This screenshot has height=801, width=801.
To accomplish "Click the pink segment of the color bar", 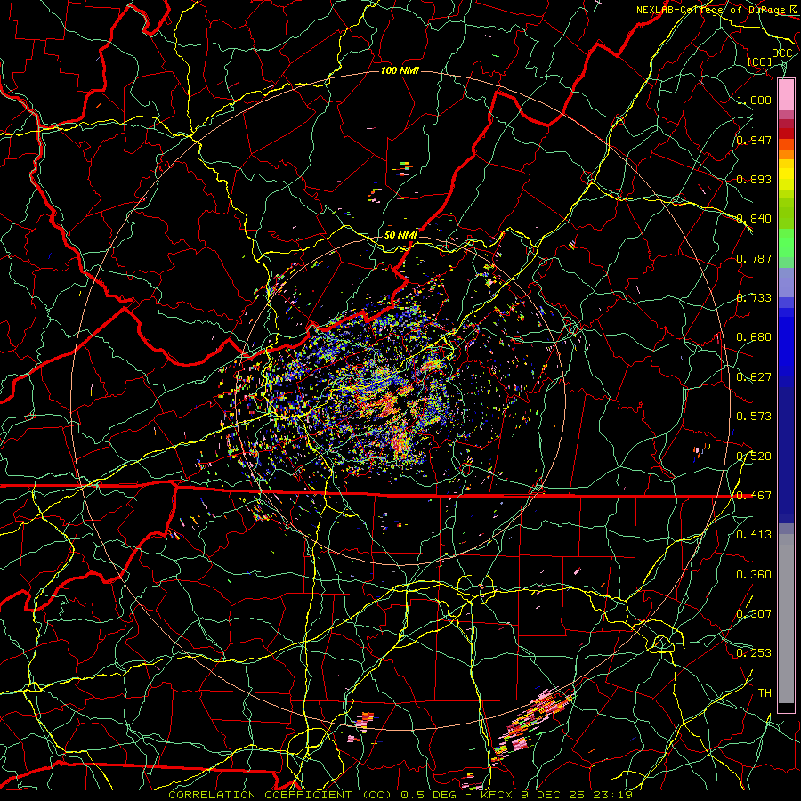I will pyautogui.click(x=786, y=94).
